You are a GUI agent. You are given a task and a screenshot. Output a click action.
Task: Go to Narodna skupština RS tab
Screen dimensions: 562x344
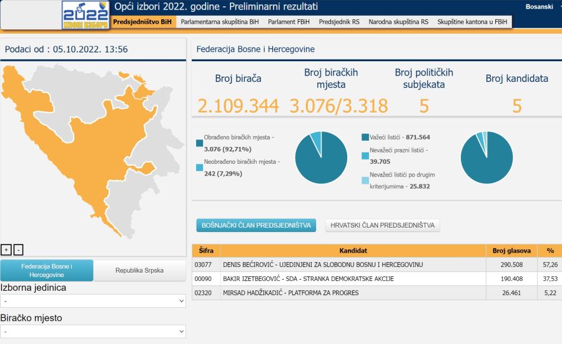[x=398, y=22]
